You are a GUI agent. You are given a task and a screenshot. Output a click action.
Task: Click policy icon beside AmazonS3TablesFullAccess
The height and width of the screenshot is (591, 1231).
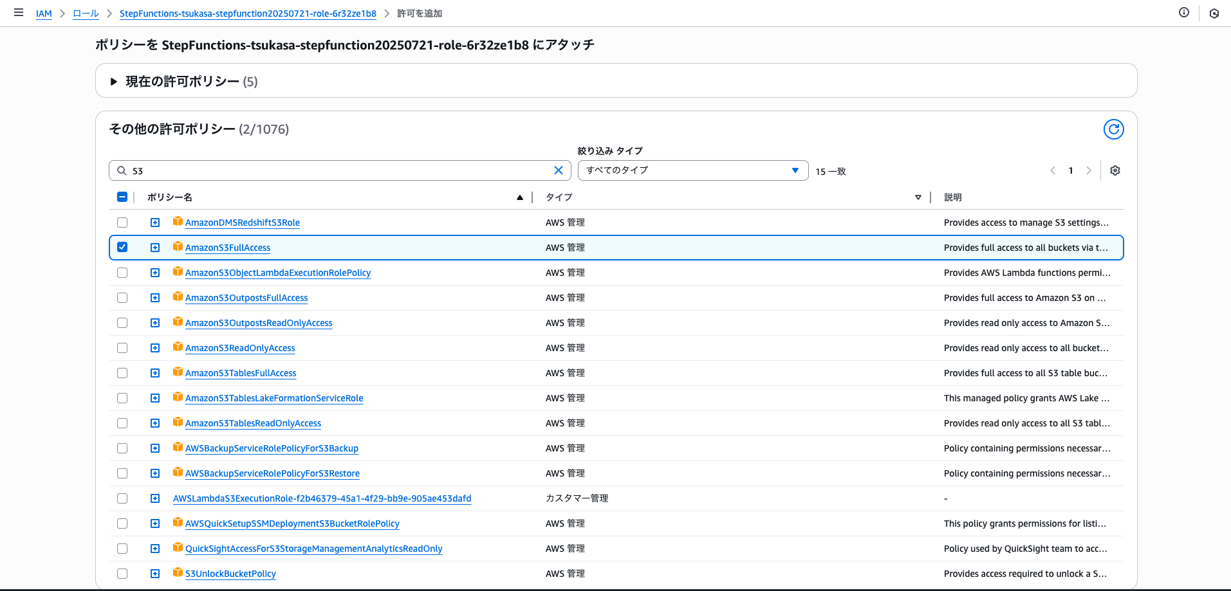click(x=178, y=372)
